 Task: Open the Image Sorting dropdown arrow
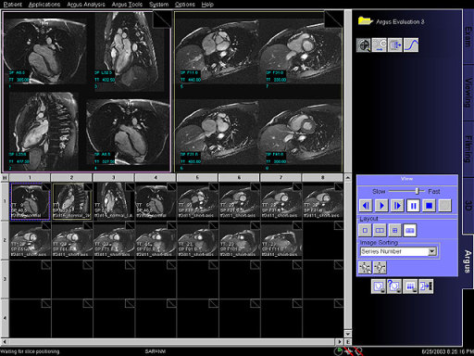coord(432,251)
